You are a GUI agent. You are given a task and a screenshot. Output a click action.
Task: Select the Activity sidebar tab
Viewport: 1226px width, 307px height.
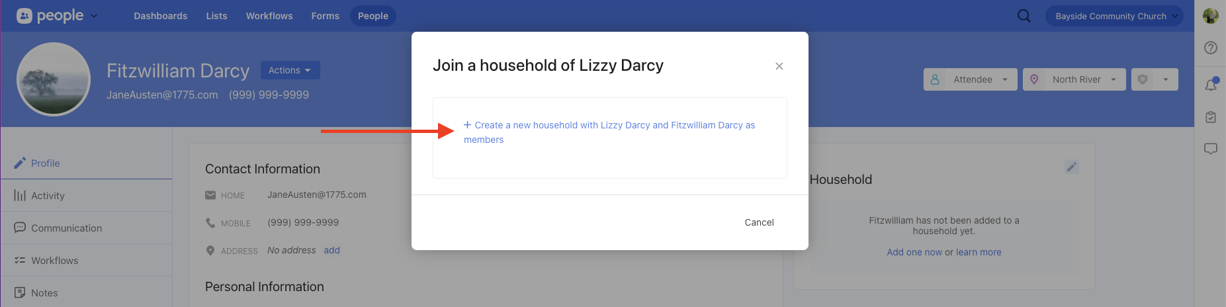[x=48, y=196]
